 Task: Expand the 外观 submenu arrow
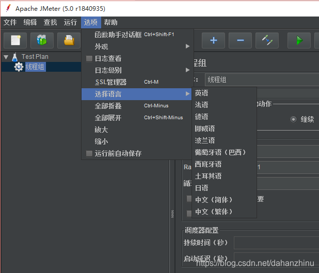(187, 46)
